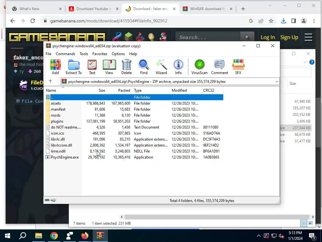Select the PsychEngine.exe file
The width and height of the screenshot is (322, 242).
coord(65,157)
